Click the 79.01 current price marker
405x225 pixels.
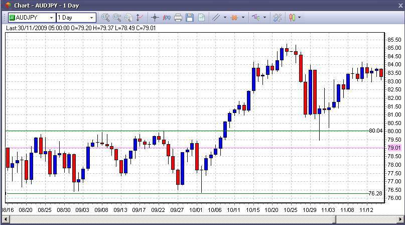(394, 148)
